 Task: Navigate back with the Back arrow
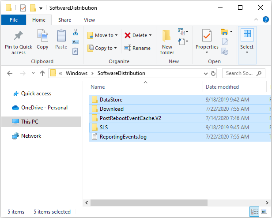click(10, 73)
